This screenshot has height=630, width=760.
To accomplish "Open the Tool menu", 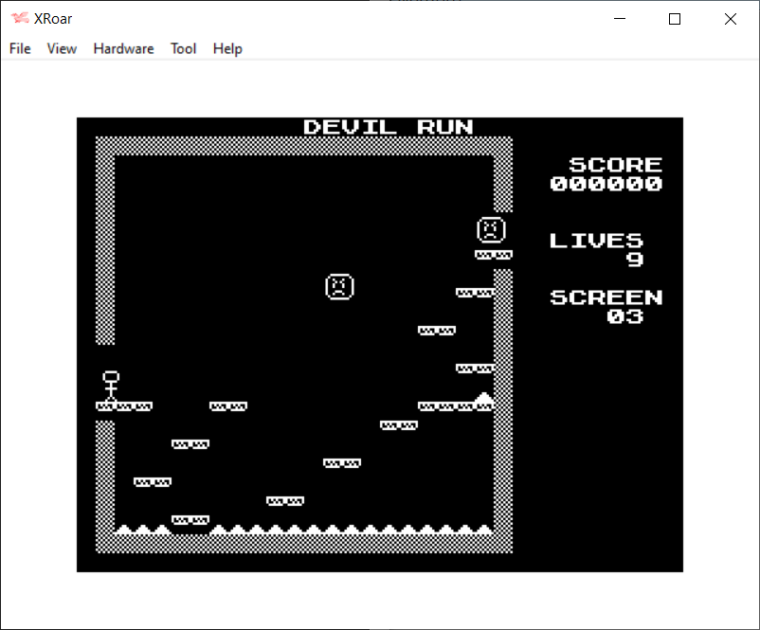I will (x=183, y=48).
